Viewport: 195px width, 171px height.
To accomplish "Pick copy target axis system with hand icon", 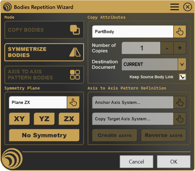I will click(x=180, y=119).
